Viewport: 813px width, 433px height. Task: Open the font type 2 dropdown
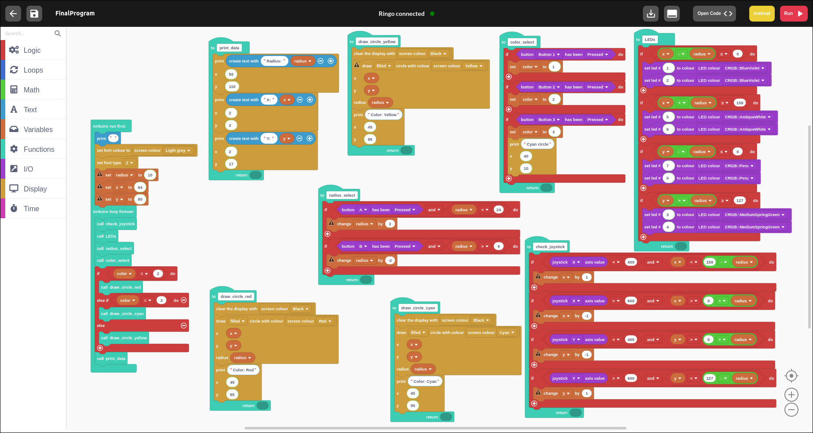[129, 163]
